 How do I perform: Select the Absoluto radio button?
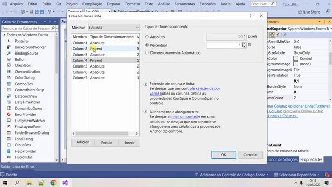pyautogui.click(x=147, y=37)
